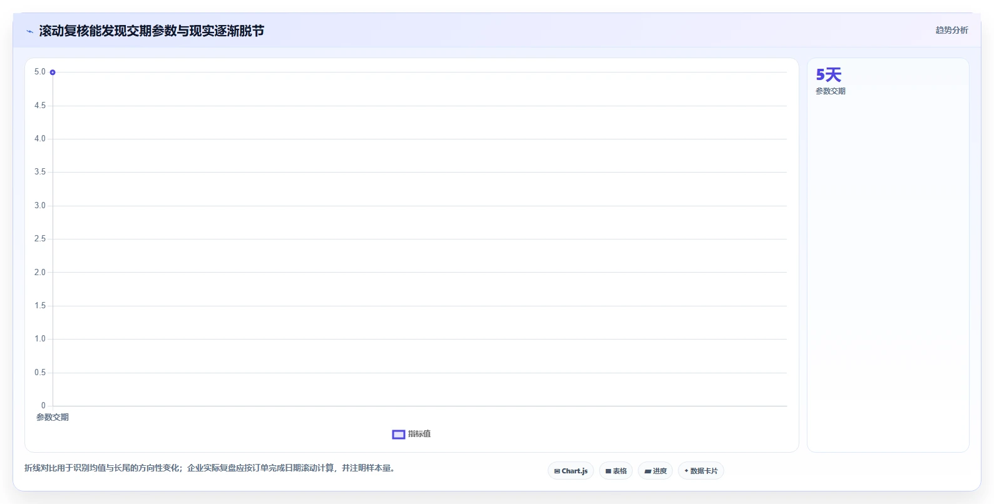Click the chart title 滚动复核能发现交期参数与现实逐渐脱节
This screenshot has width=994, height=504.
click(x=151, y=31)
